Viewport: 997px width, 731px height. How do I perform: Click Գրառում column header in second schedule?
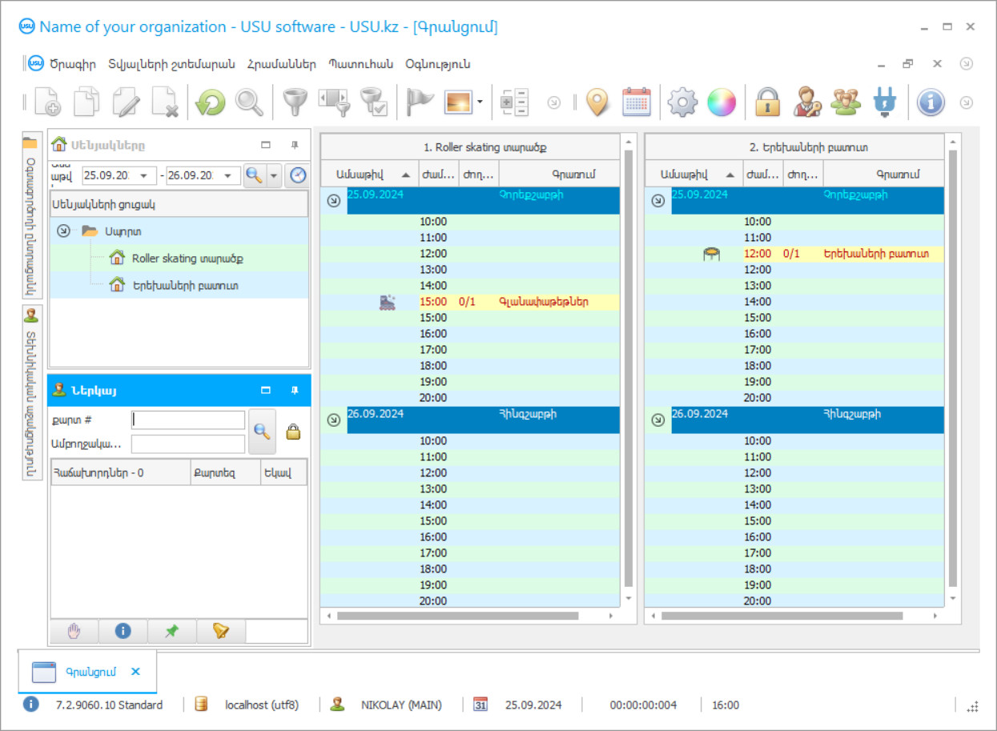884,174
